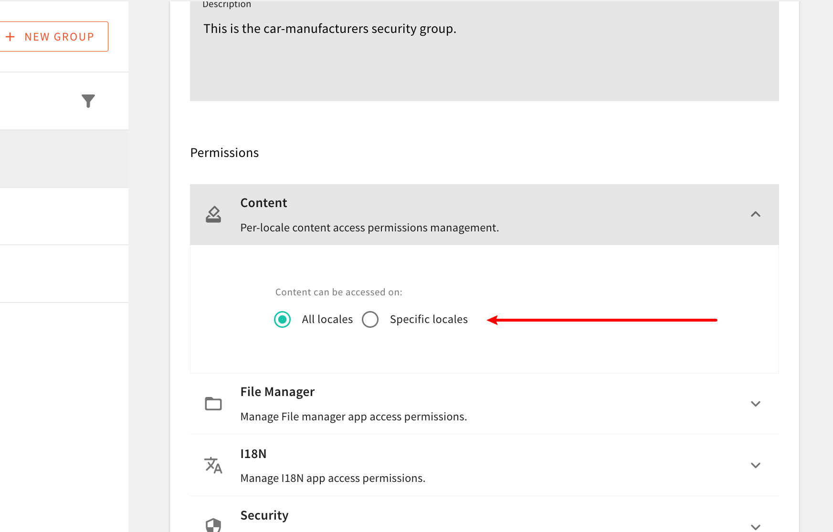Image resolution: width=833 pixels, height=532 pixels.
Task: Open the filter funnel in the sidebar
Action: point(88,101)
